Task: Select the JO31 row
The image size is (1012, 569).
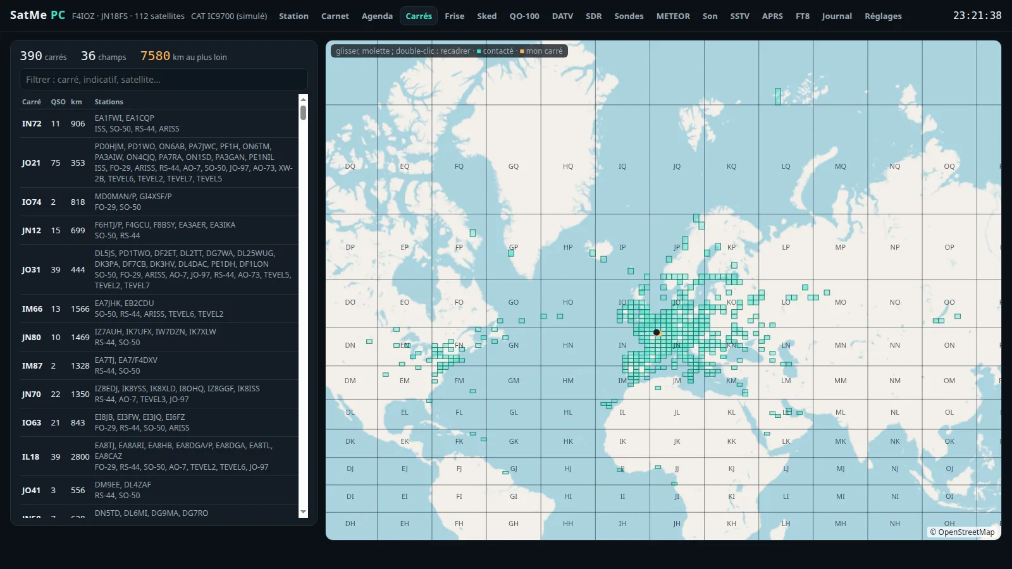Action: tap(159, 269)
